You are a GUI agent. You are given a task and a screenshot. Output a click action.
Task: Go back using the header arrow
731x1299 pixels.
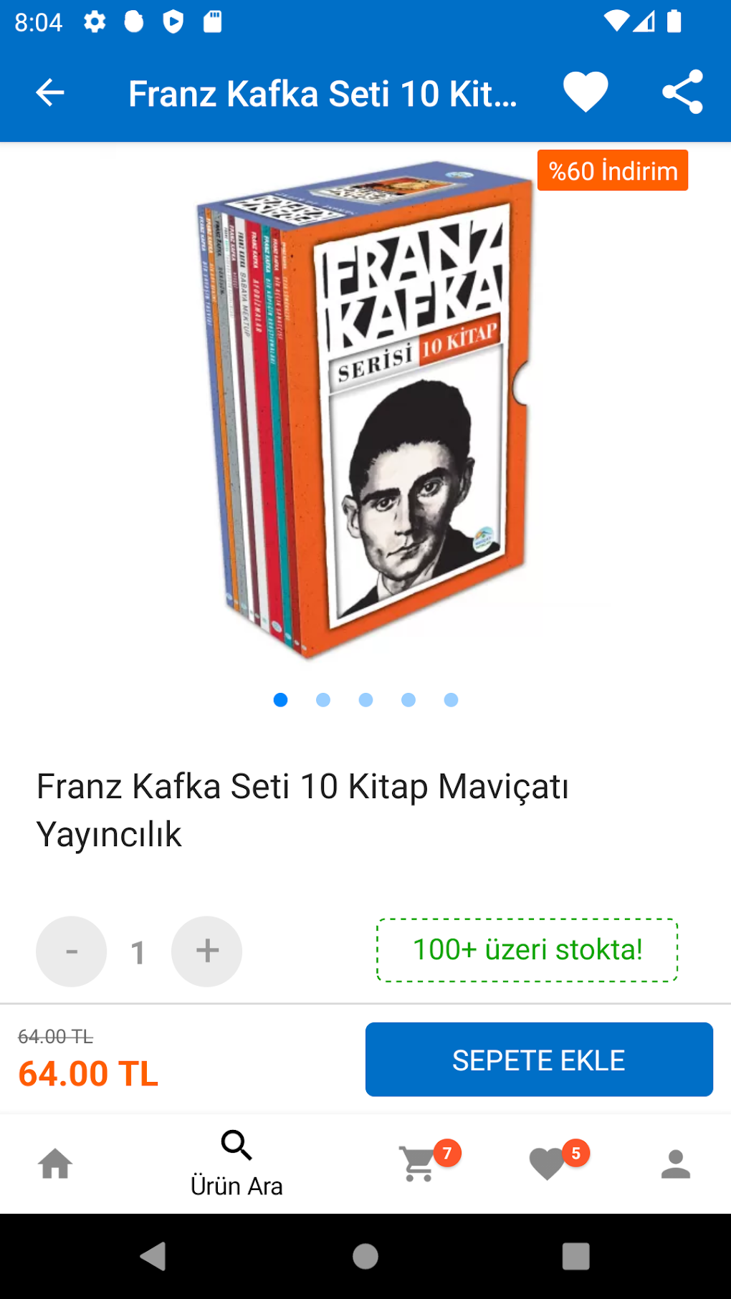coord(50,92)
